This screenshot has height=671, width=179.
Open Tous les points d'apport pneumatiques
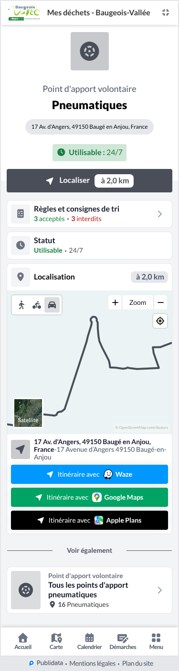(89, 590)
